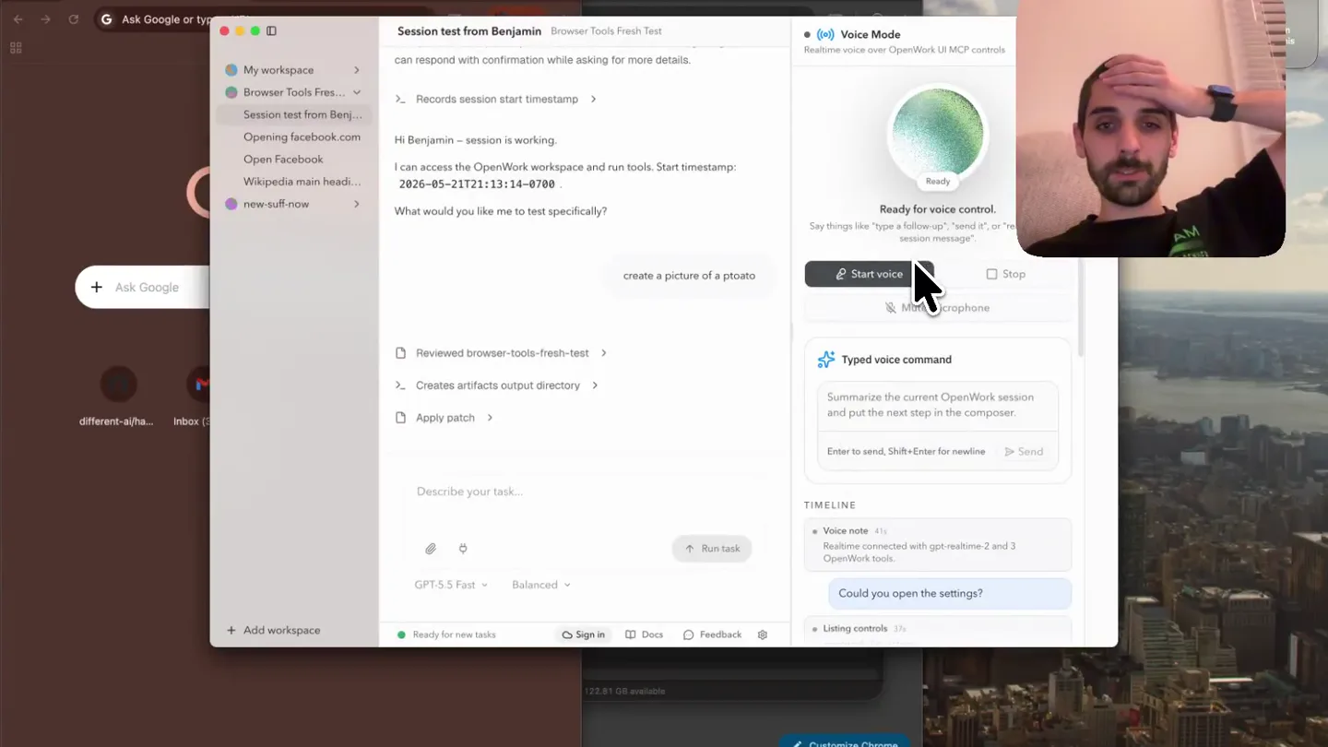Click the plus icon in Ask Google box
Image resolution: width=1328 pixels, height=747 pixels.
click(96, 288)
